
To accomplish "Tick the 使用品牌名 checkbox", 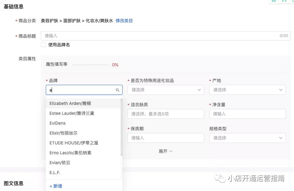I will click(x=43, y=45).
